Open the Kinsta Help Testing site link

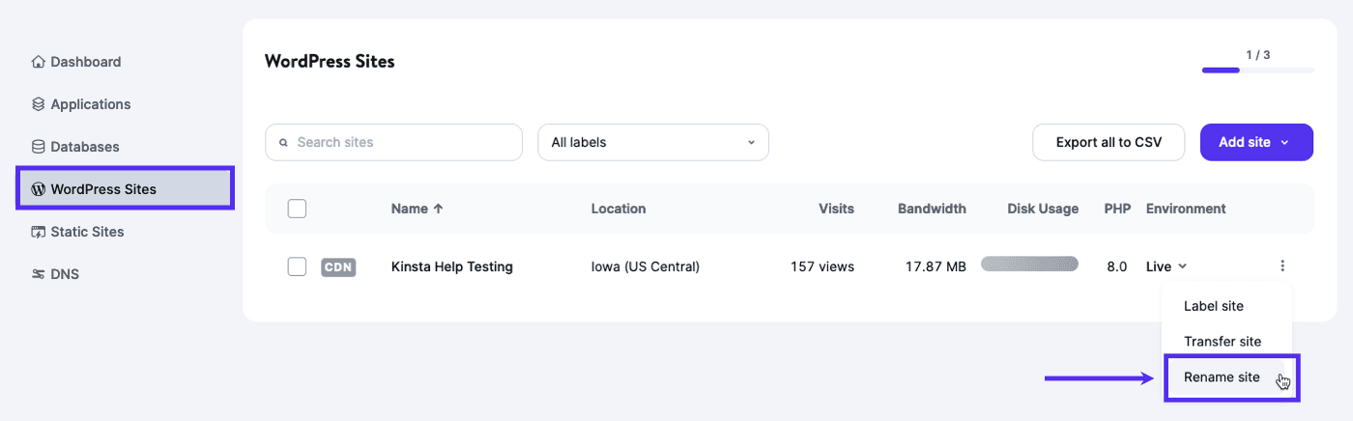(452, 267)
